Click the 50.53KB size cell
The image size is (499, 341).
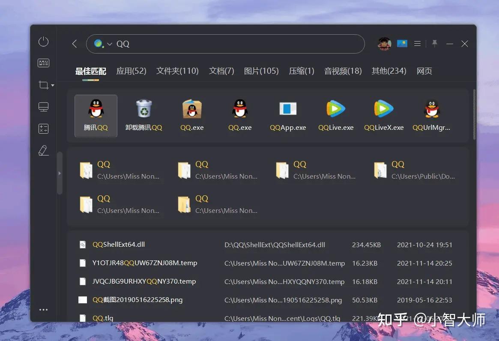coord(365,300)
